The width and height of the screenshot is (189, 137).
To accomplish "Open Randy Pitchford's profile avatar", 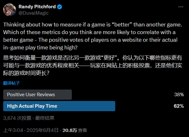I will click(x=10, y=10).
